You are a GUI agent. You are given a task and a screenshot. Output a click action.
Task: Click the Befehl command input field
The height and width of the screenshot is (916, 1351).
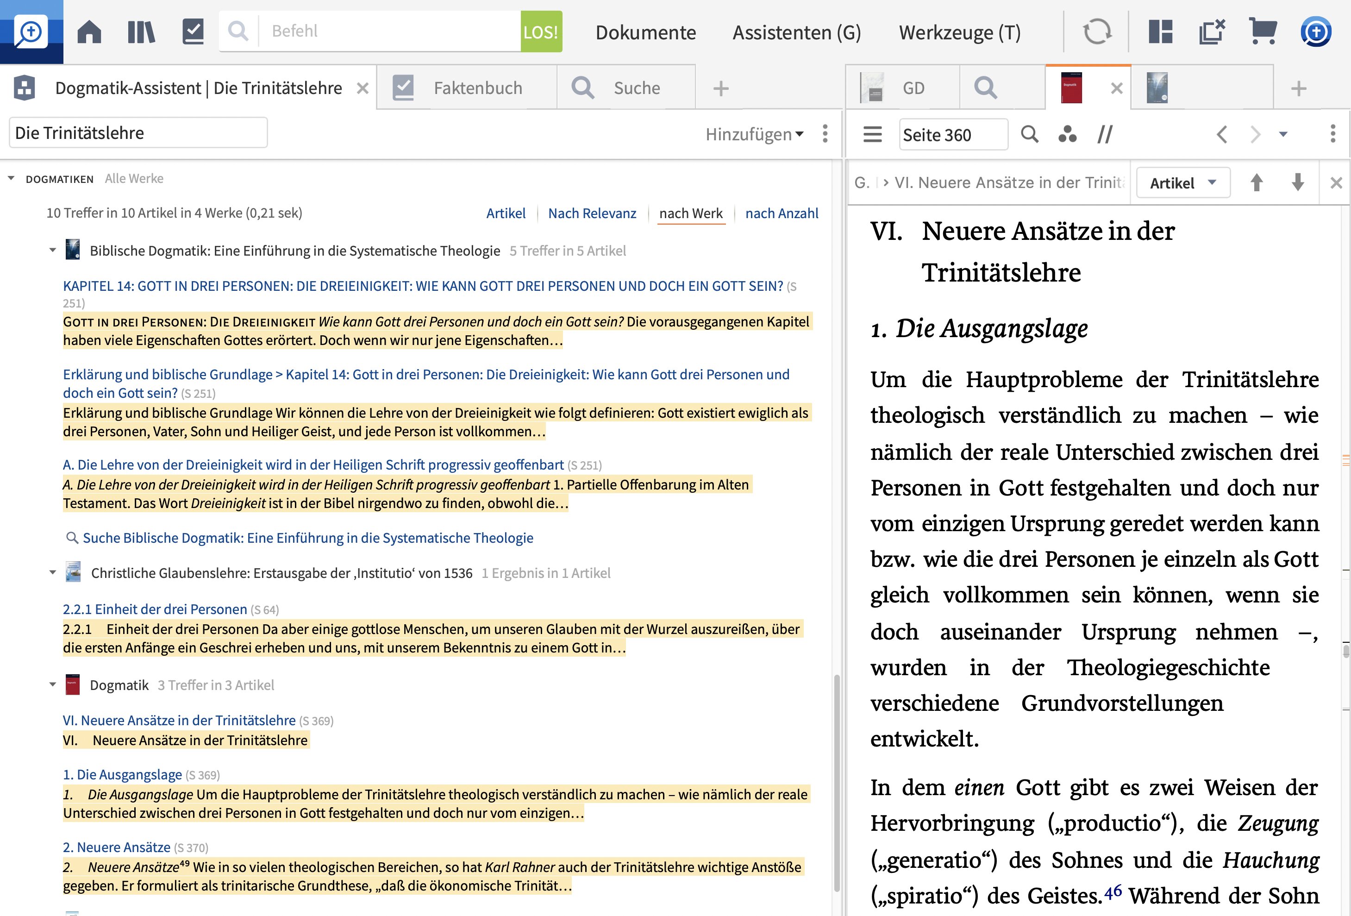point(389,31)
